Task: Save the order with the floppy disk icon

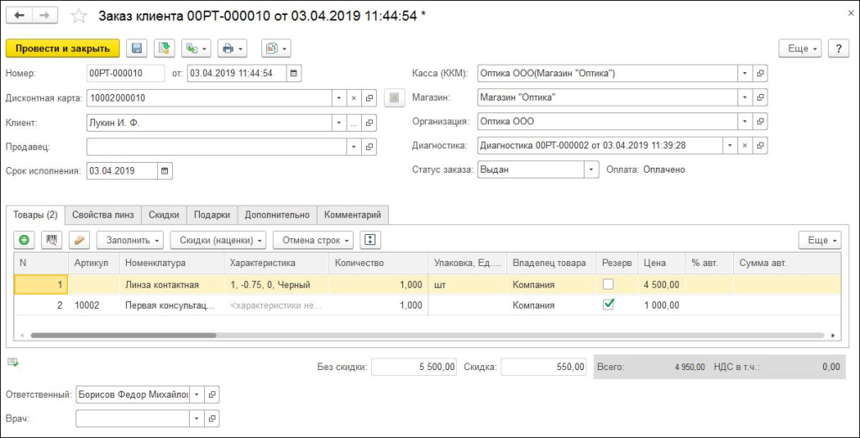Action: pyautogui.click(x=137, y=48)
